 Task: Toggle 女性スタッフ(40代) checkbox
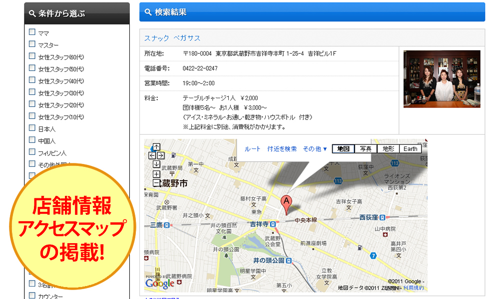coord(32,80)
